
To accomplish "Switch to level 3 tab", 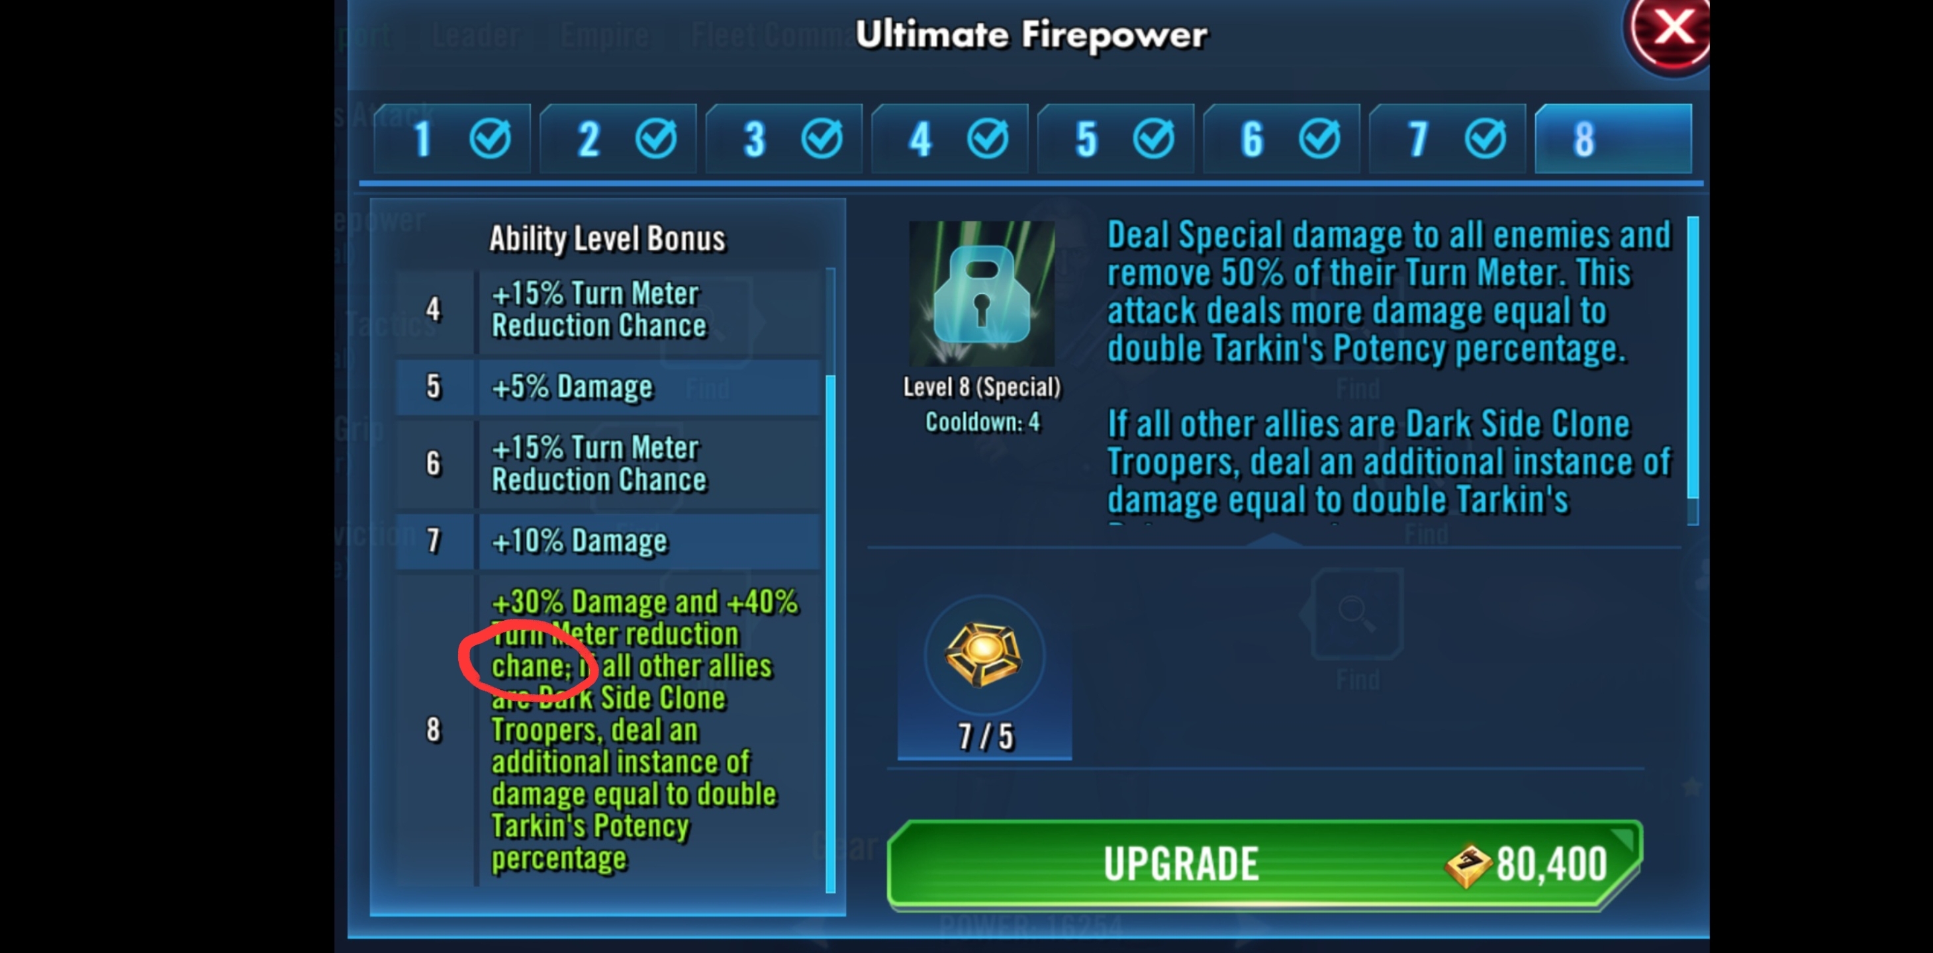I will click(x=784, y=140).
